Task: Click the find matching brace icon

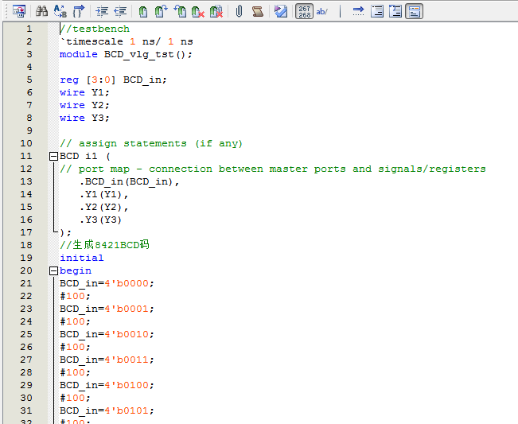Action: tap(79, 11)
